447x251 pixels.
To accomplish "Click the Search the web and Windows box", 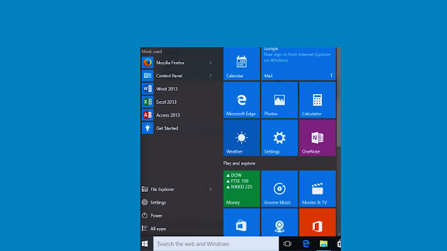I will pos(216,244).
